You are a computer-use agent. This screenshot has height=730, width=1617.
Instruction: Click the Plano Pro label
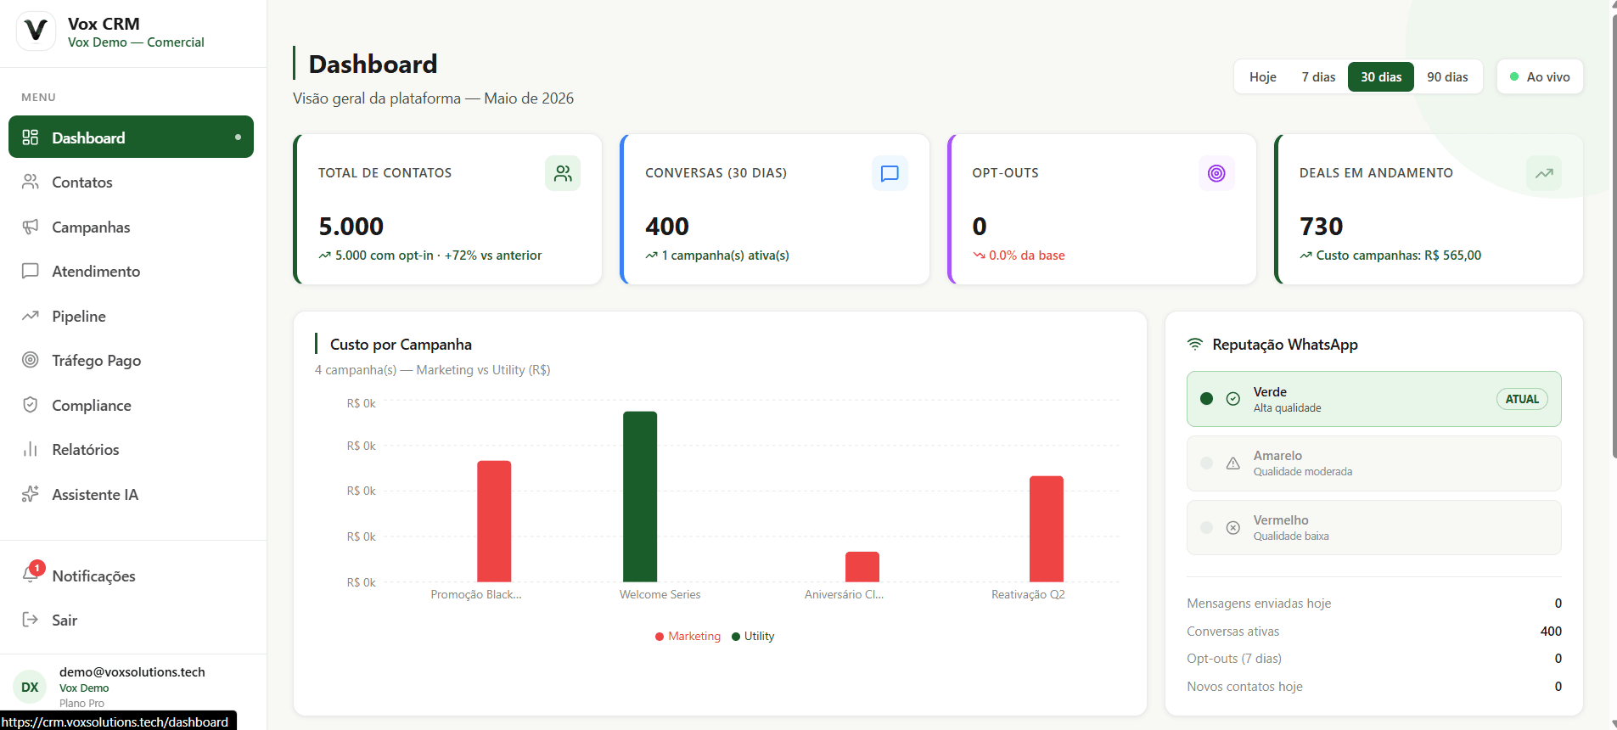pyautogui.click(x=81, y=703)
